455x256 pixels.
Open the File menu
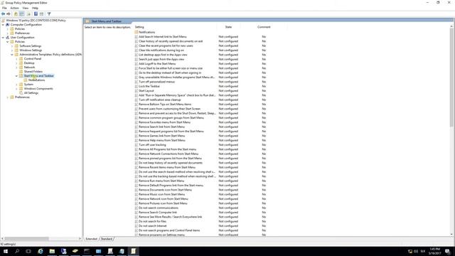click(x=4, y=8)
